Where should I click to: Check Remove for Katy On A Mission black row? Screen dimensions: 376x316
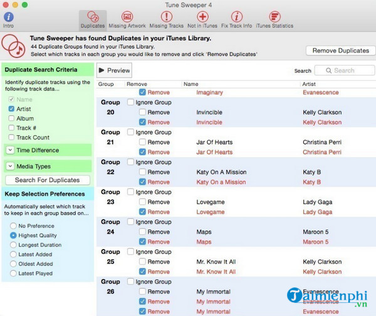point(142,172)
